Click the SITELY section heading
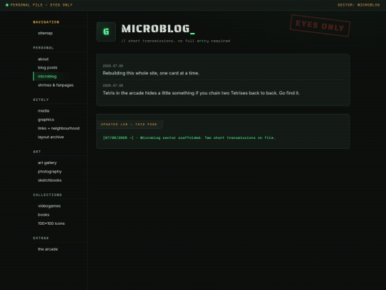The image size is (386, 290). (41, 100)
